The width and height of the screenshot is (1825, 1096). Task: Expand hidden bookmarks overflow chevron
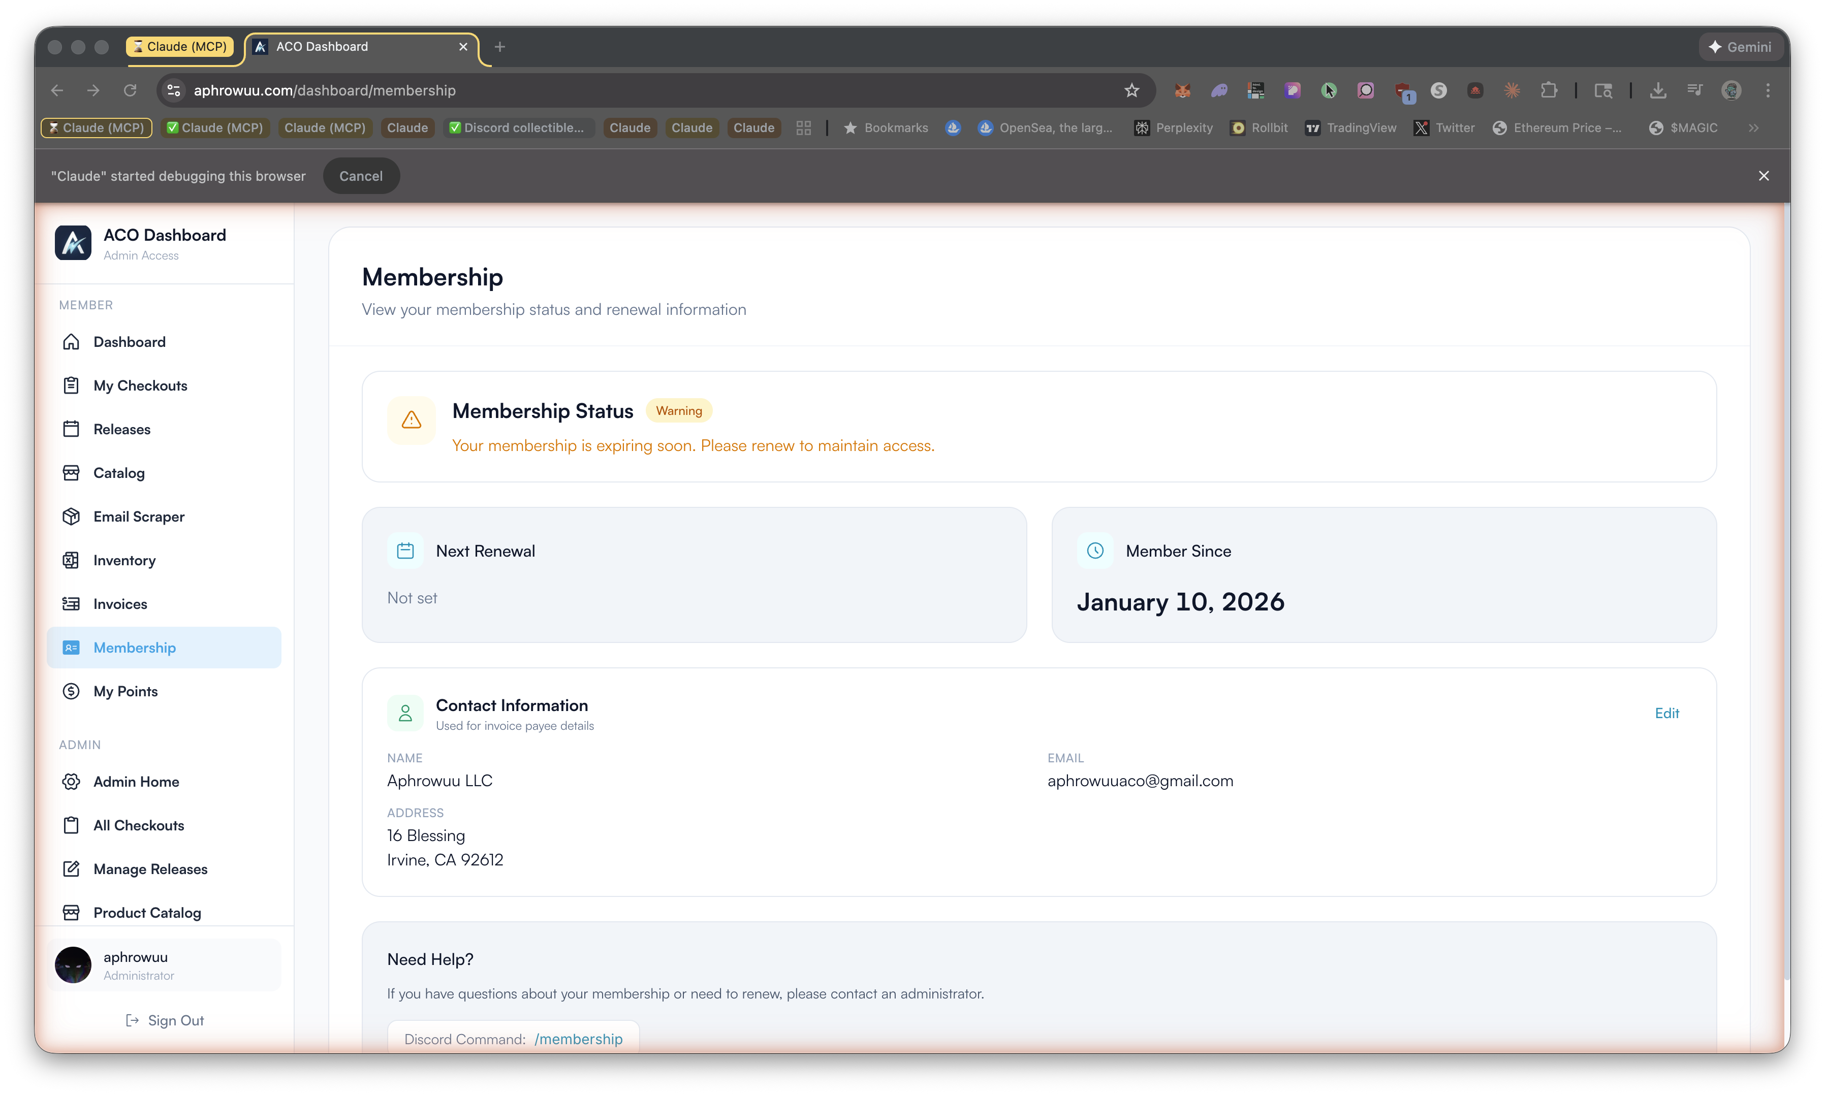point(1754,128)
